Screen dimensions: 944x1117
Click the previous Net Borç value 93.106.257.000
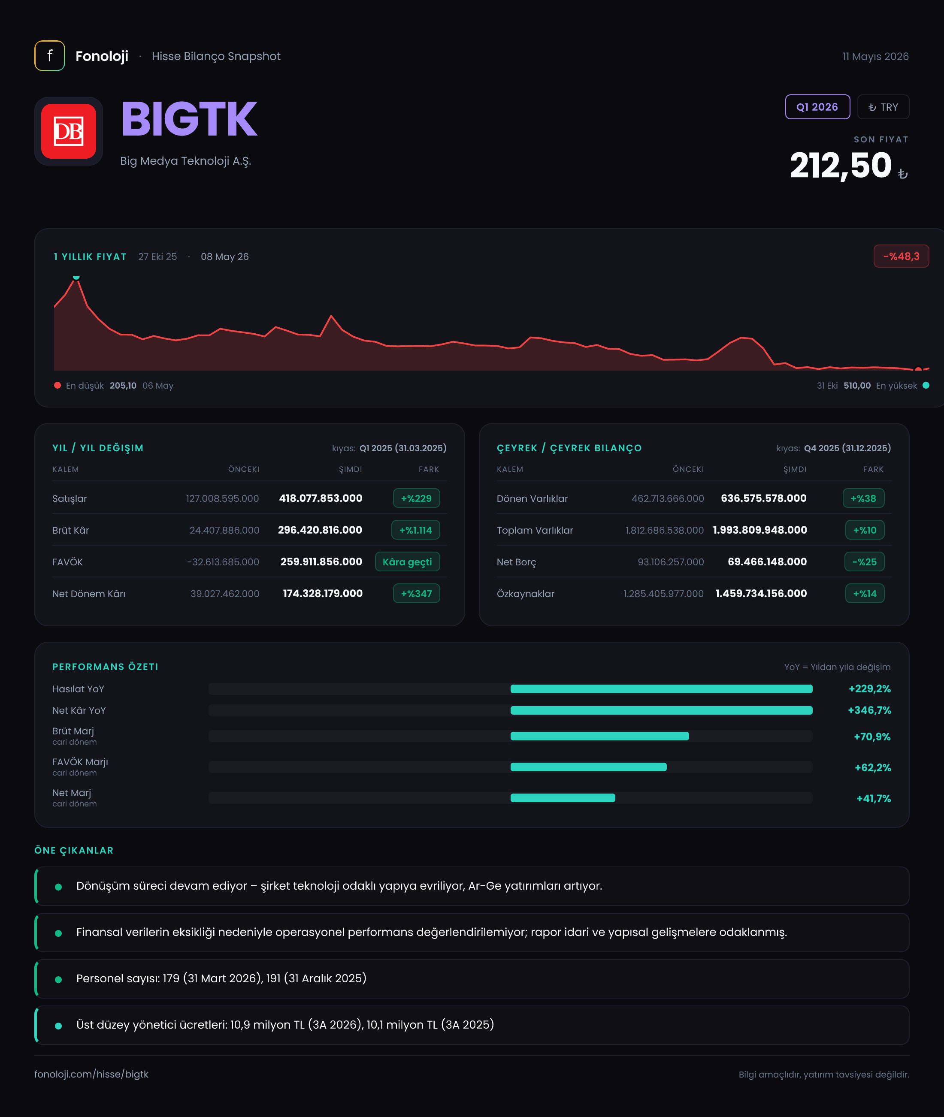[671, 562]
